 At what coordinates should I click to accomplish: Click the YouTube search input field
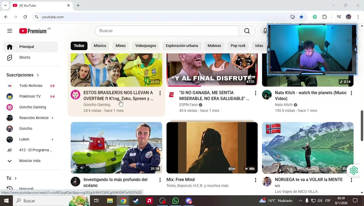tap(167, 31)
